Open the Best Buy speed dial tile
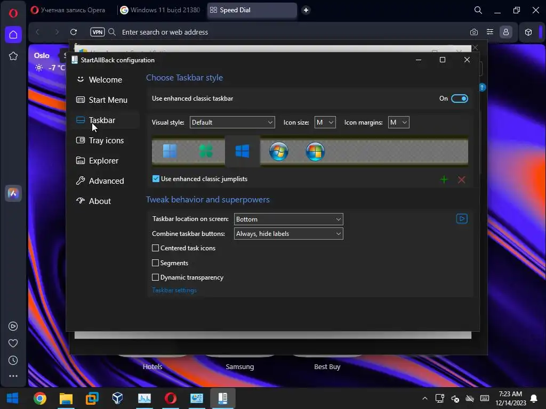 327,367
